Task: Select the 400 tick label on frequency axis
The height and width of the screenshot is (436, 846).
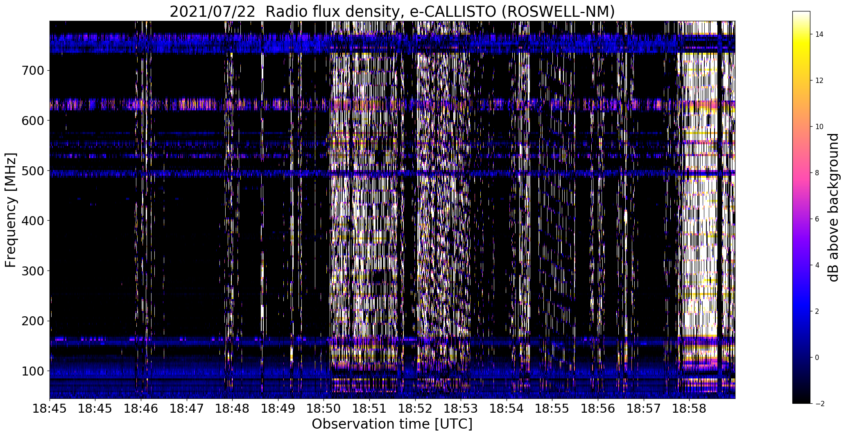Action: [x=32, y=221]
